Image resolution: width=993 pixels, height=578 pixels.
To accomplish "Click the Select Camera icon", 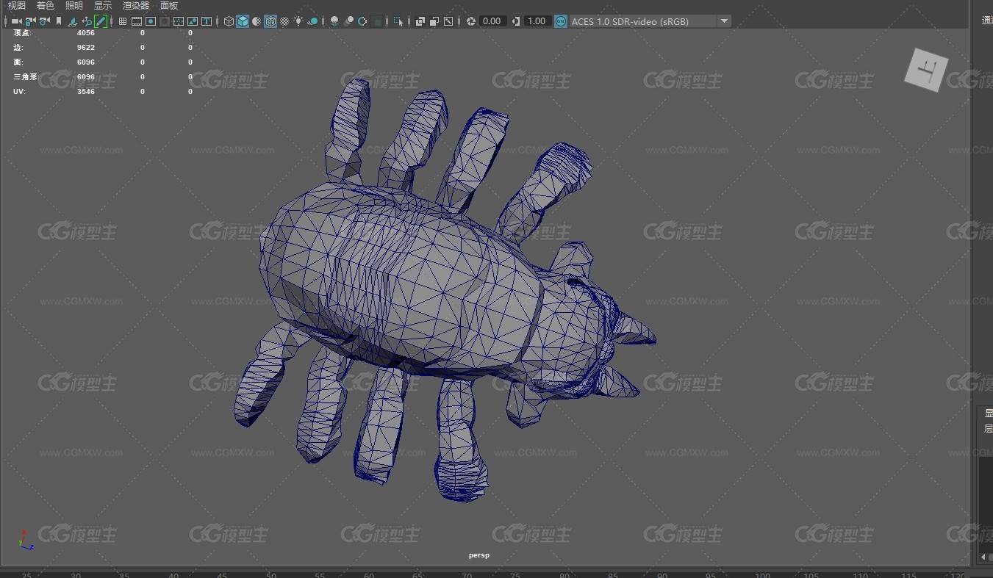I will click(16, 21).
